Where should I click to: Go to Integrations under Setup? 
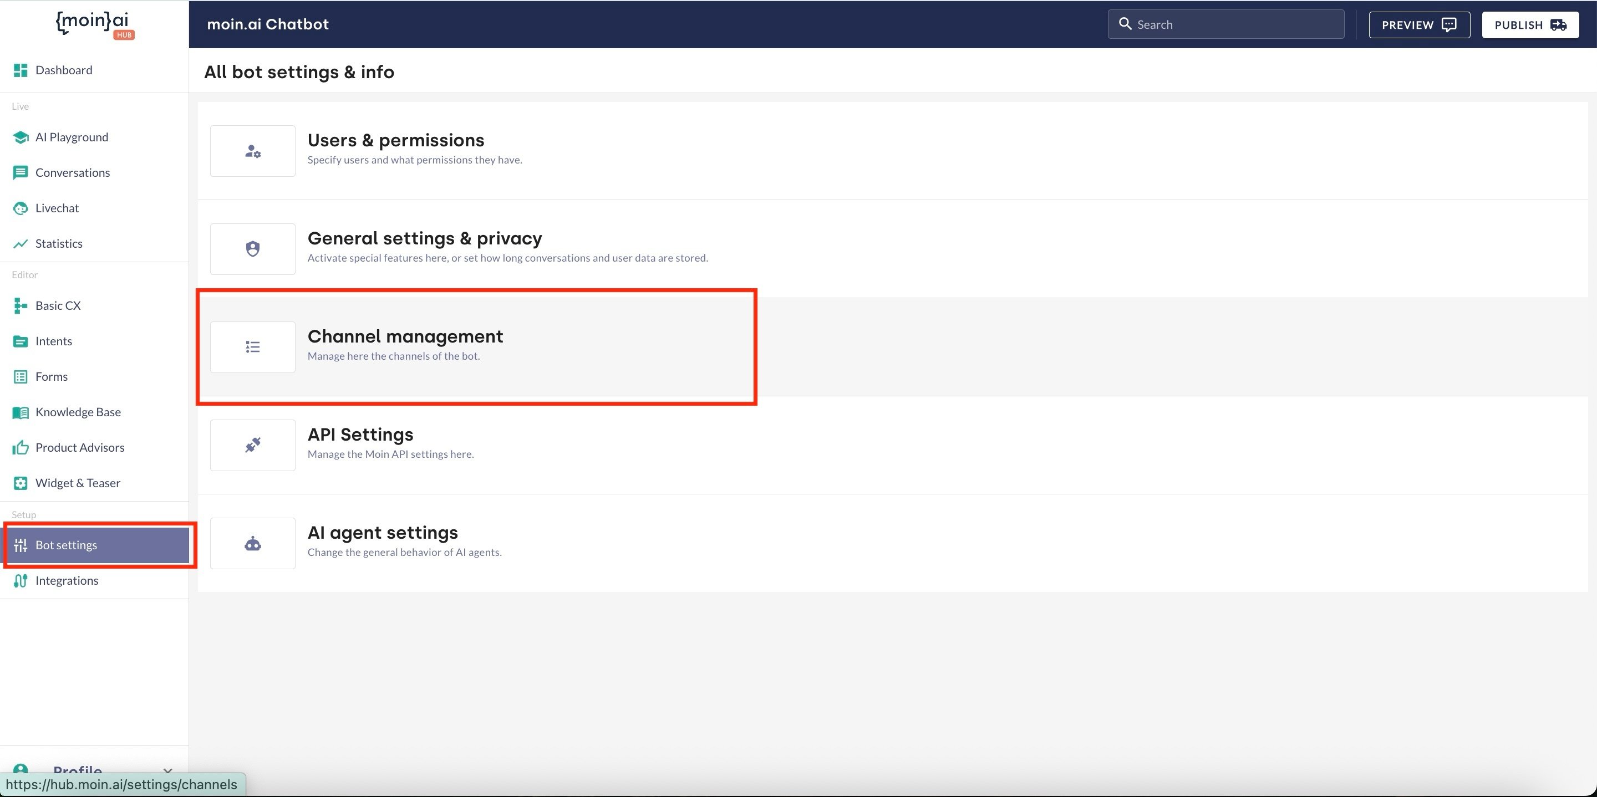pos(94,581)
